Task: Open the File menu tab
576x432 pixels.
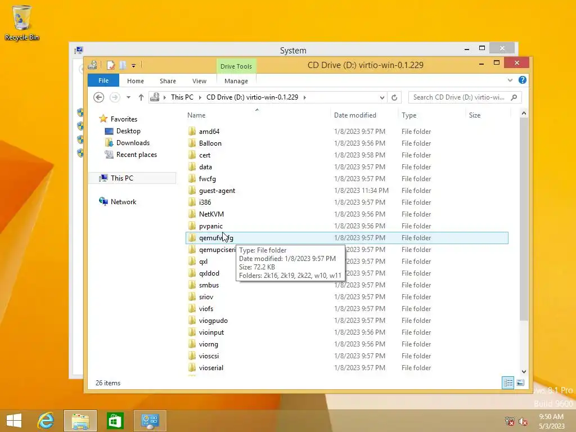Action: pyautogui.click(x=103, y=80)
